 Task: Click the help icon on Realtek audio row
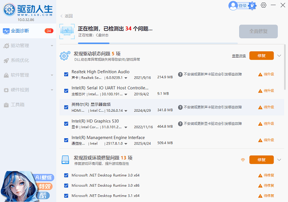pos(180,74)
